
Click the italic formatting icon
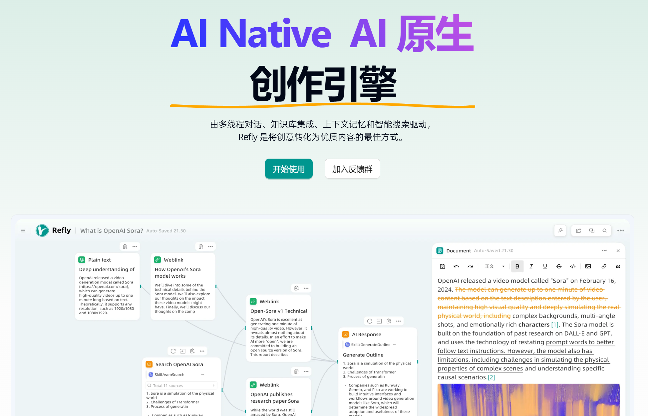[x=531, y=267]
